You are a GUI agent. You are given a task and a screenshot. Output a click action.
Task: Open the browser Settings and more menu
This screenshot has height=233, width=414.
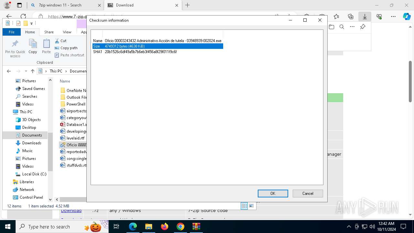click(393, 17)
